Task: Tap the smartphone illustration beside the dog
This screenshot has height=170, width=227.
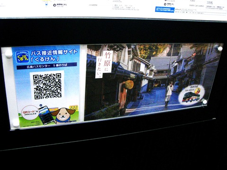Action: pos(46,115)
